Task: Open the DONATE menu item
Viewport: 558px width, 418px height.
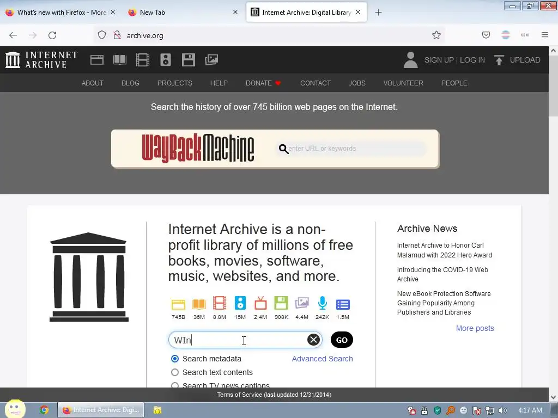Action: coord(263,83)
